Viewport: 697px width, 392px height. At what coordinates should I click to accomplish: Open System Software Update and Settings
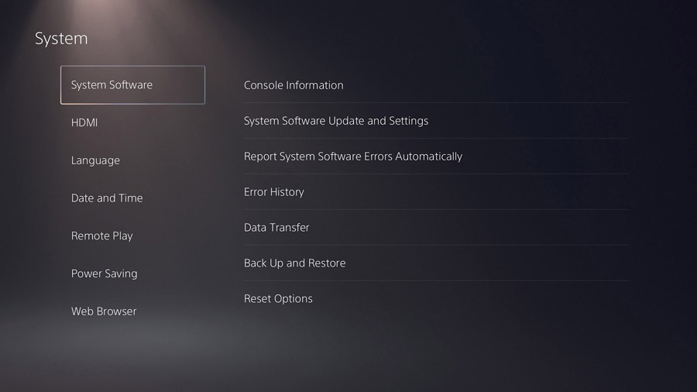(336, 121)
